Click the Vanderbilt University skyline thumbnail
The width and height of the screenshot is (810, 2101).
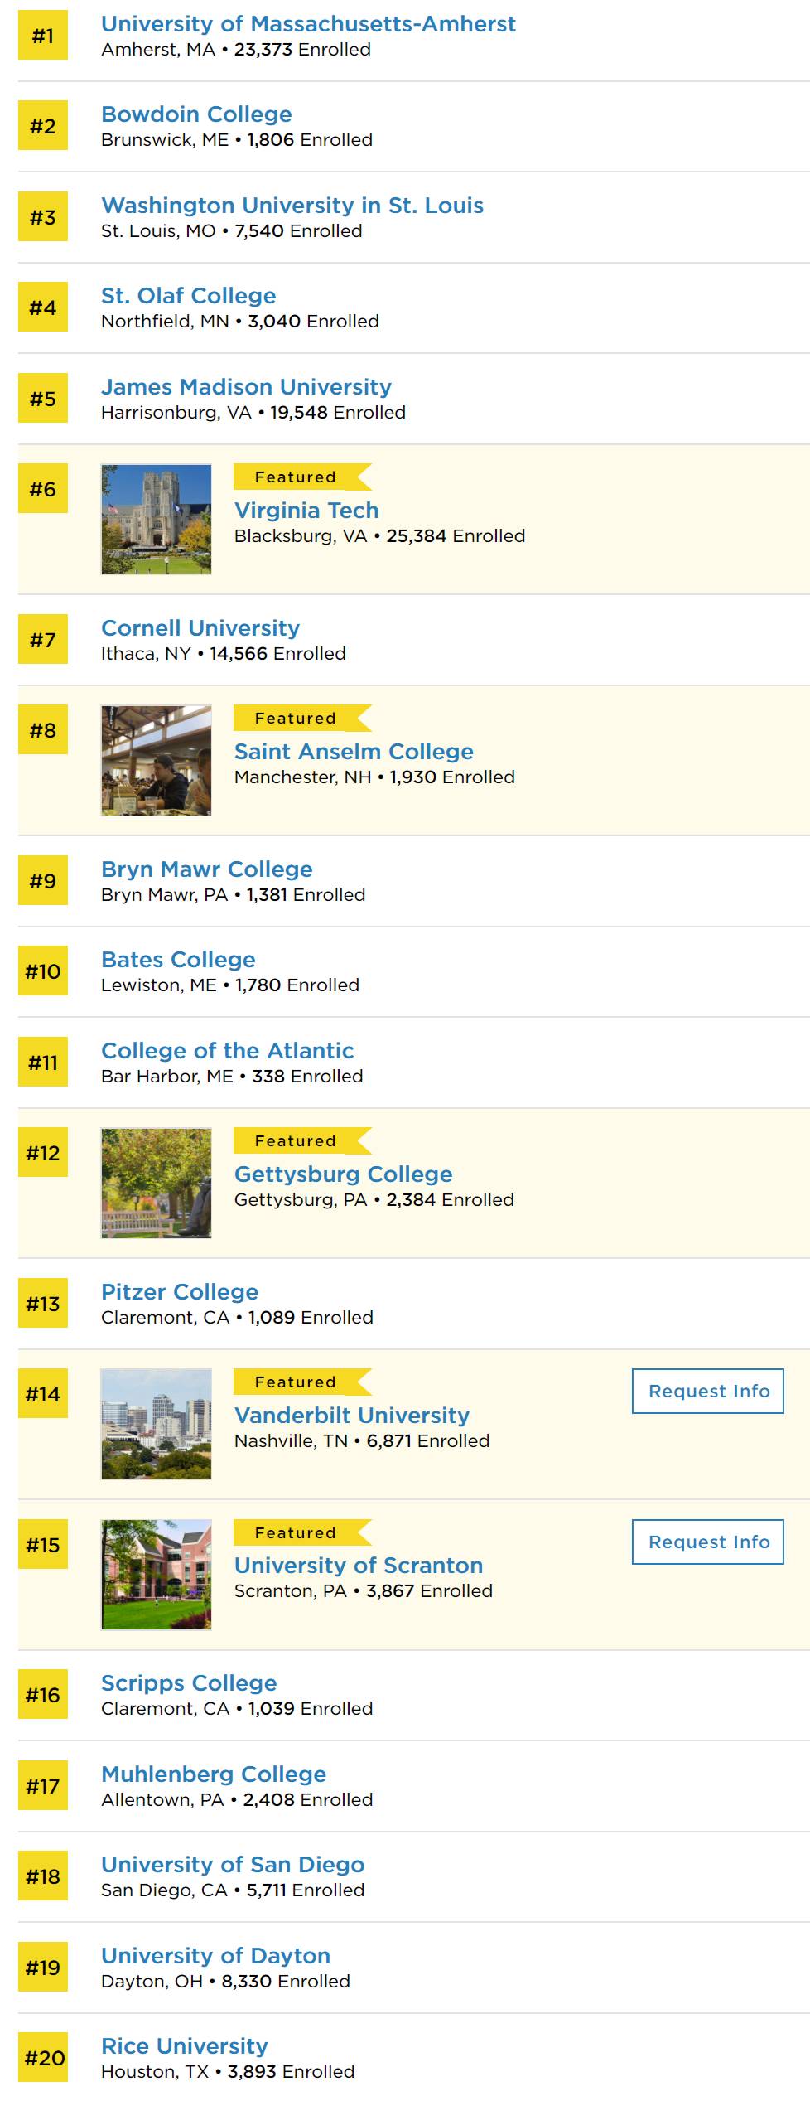pos(156,1424)
